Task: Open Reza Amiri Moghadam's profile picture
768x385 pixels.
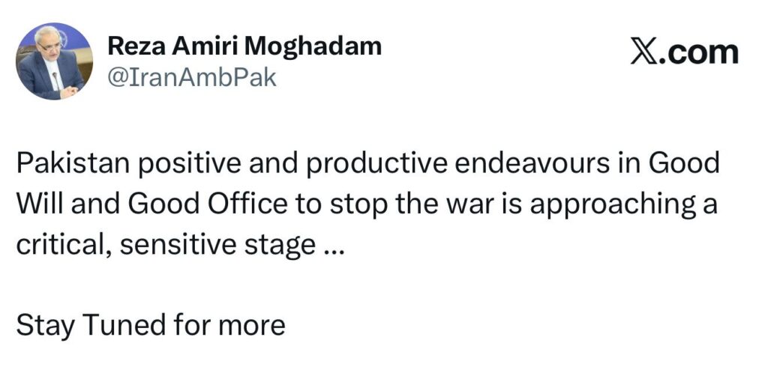Action: click(x=54, y=61)
